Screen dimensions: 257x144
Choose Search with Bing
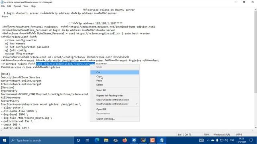(114, 119)
